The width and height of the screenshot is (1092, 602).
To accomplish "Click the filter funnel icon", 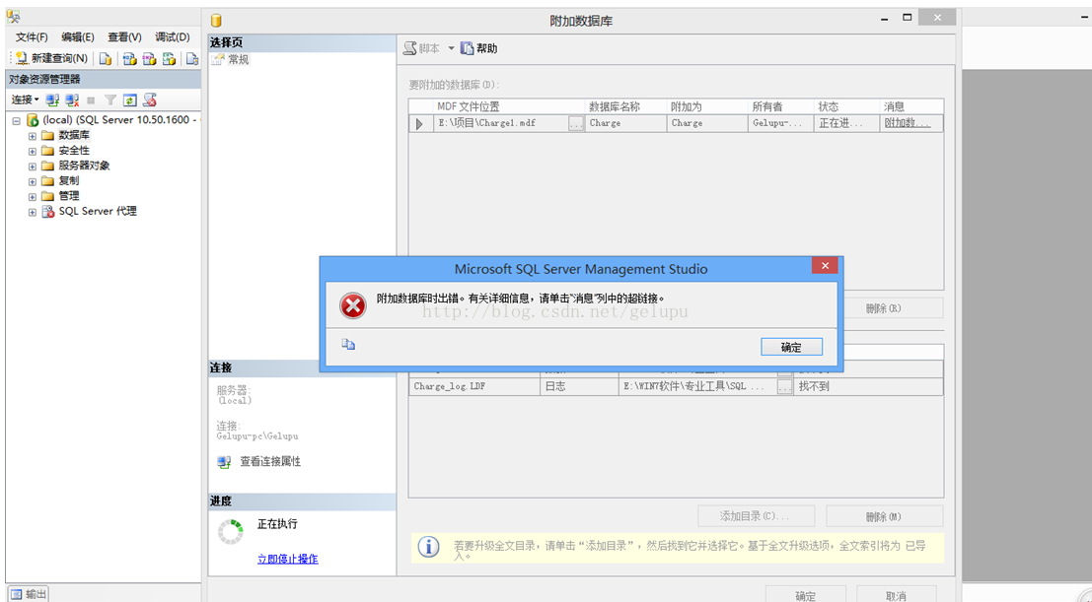I will (110, 100).
